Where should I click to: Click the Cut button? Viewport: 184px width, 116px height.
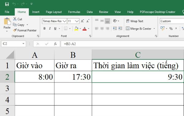point(17,19)
